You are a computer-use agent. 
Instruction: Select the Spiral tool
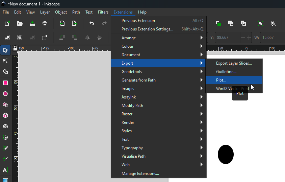click(x=5, y=126)
